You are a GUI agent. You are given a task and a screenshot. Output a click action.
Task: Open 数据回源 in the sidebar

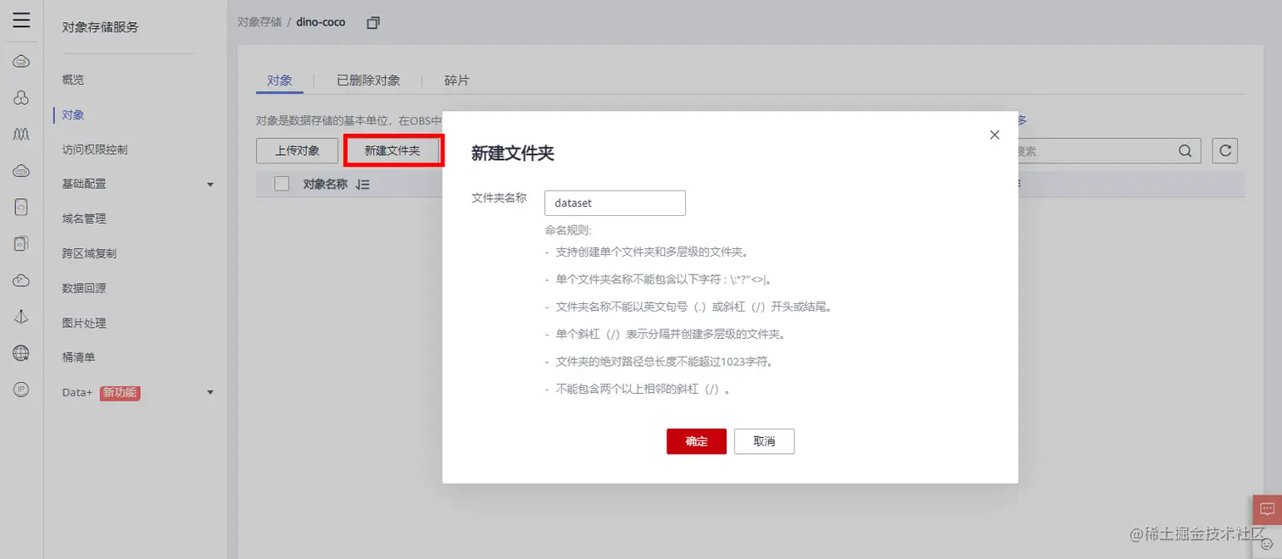[84, 288]
